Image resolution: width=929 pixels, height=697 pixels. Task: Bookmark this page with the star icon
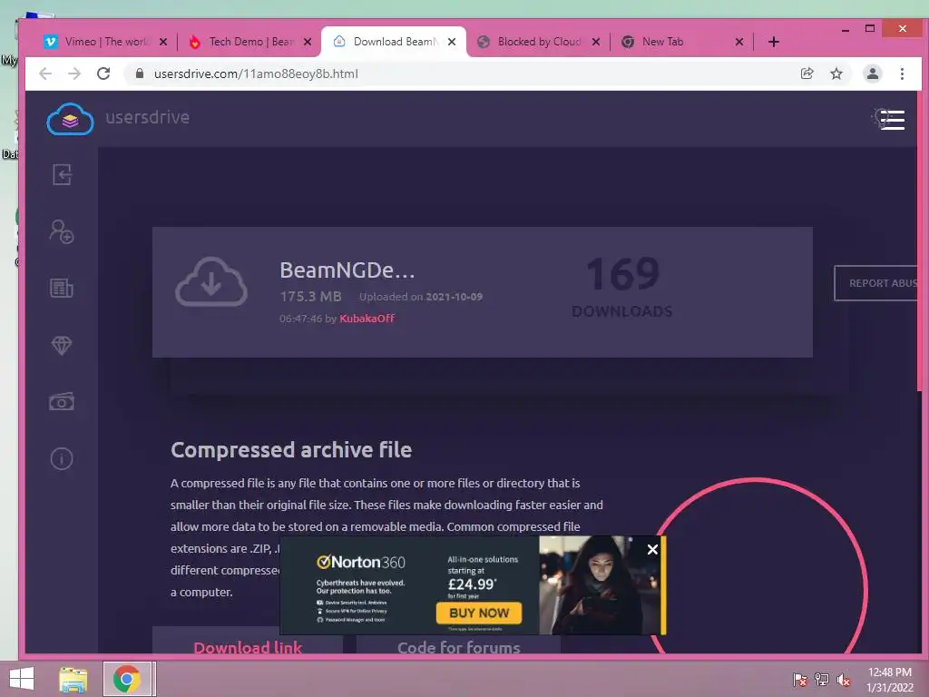tap(836, 74)
